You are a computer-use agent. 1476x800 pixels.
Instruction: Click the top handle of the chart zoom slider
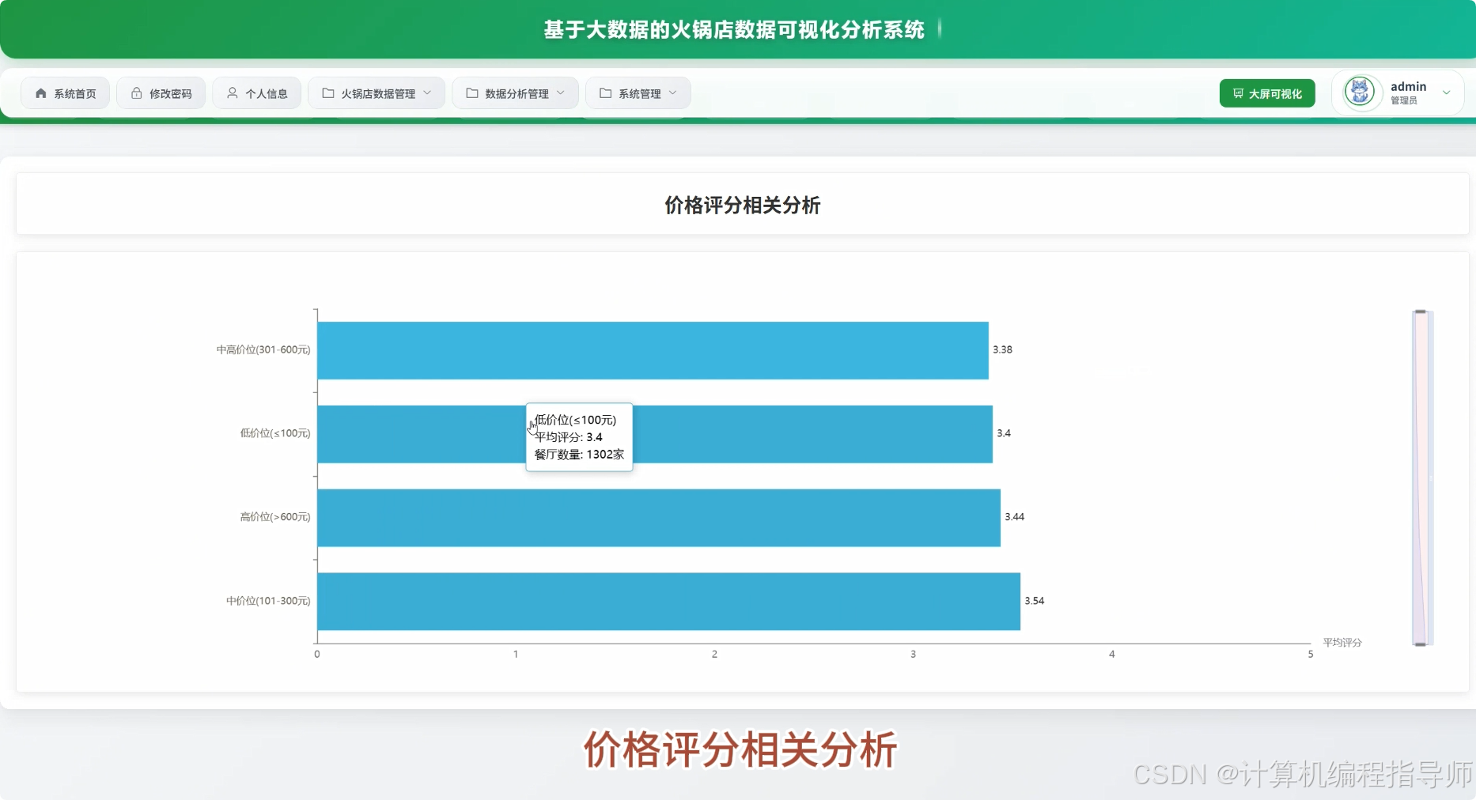click(1421, 312)
